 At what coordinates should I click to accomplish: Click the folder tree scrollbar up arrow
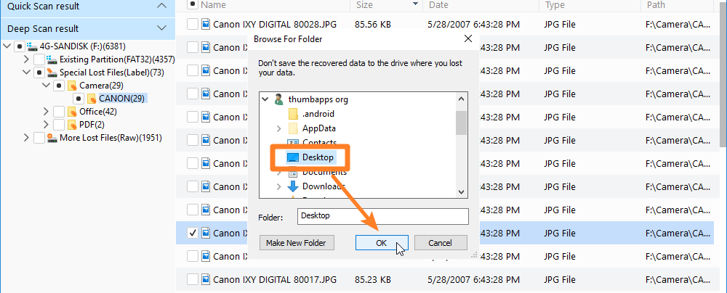[x=461, y=99]
